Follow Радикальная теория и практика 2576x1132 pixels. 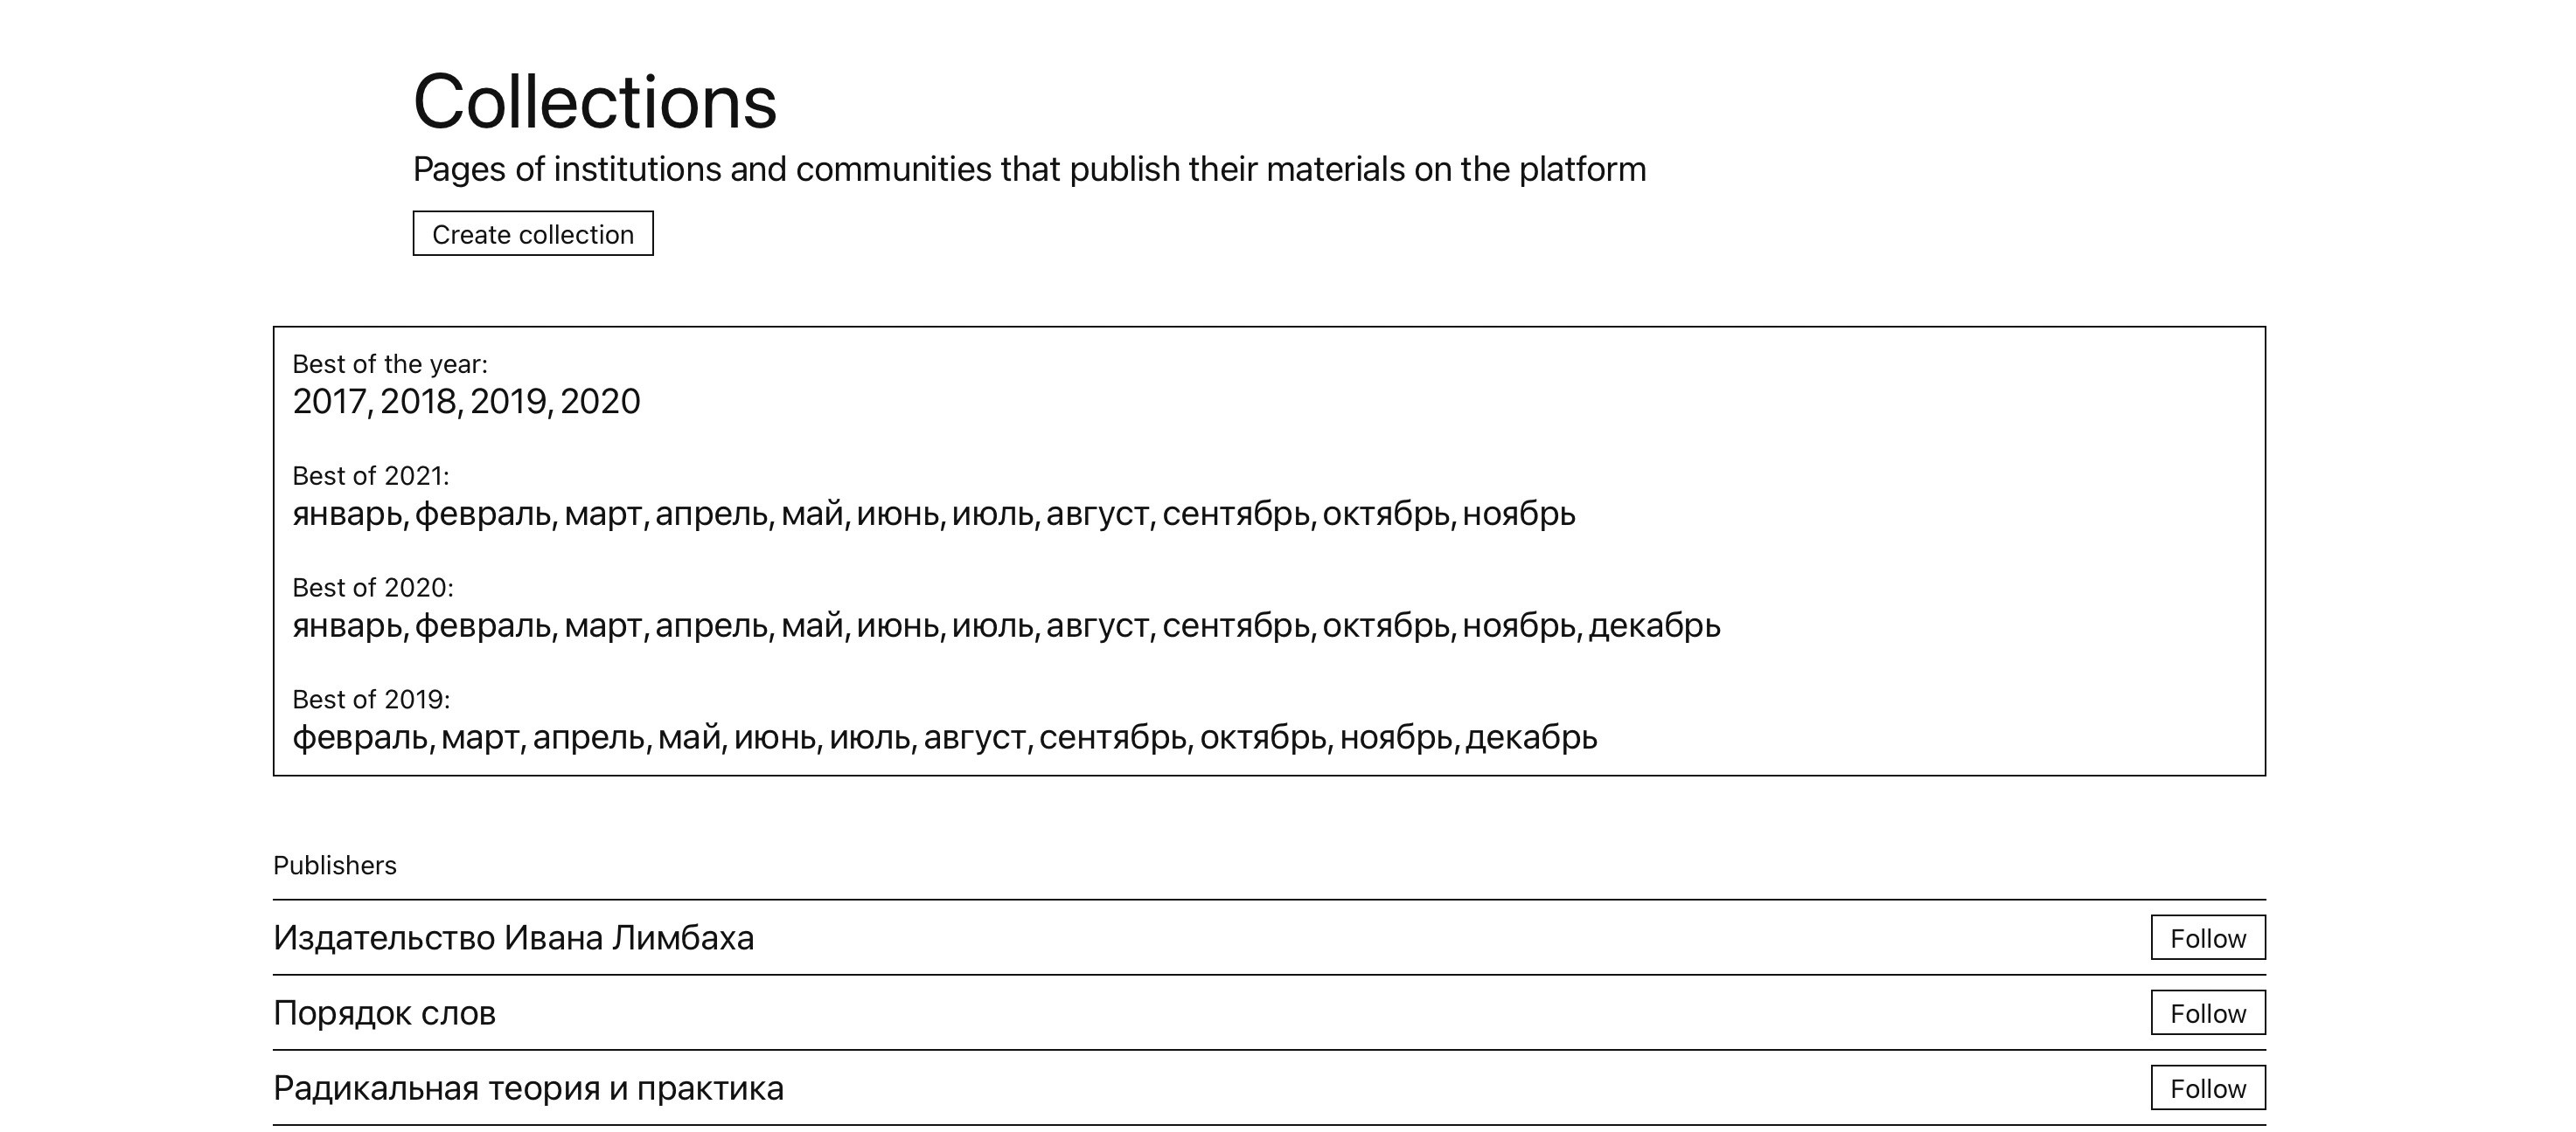(x=2208, y=1087)
